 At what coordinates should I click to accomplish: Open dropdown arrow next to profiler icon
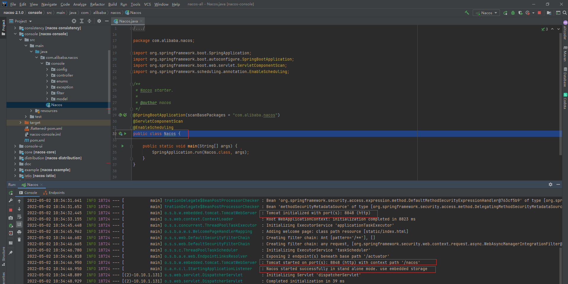[x=533, y=13]
